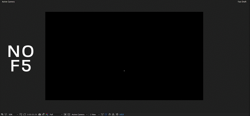Screen dimensions: 250x116
Task: Click the show snapshot icon
Action: tap(43, 114)
